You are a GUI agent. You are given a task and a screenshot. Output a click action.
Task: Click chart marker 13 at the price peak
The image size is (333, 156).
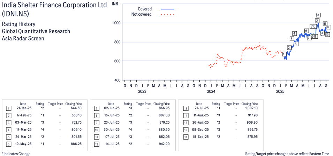point(318,15)
